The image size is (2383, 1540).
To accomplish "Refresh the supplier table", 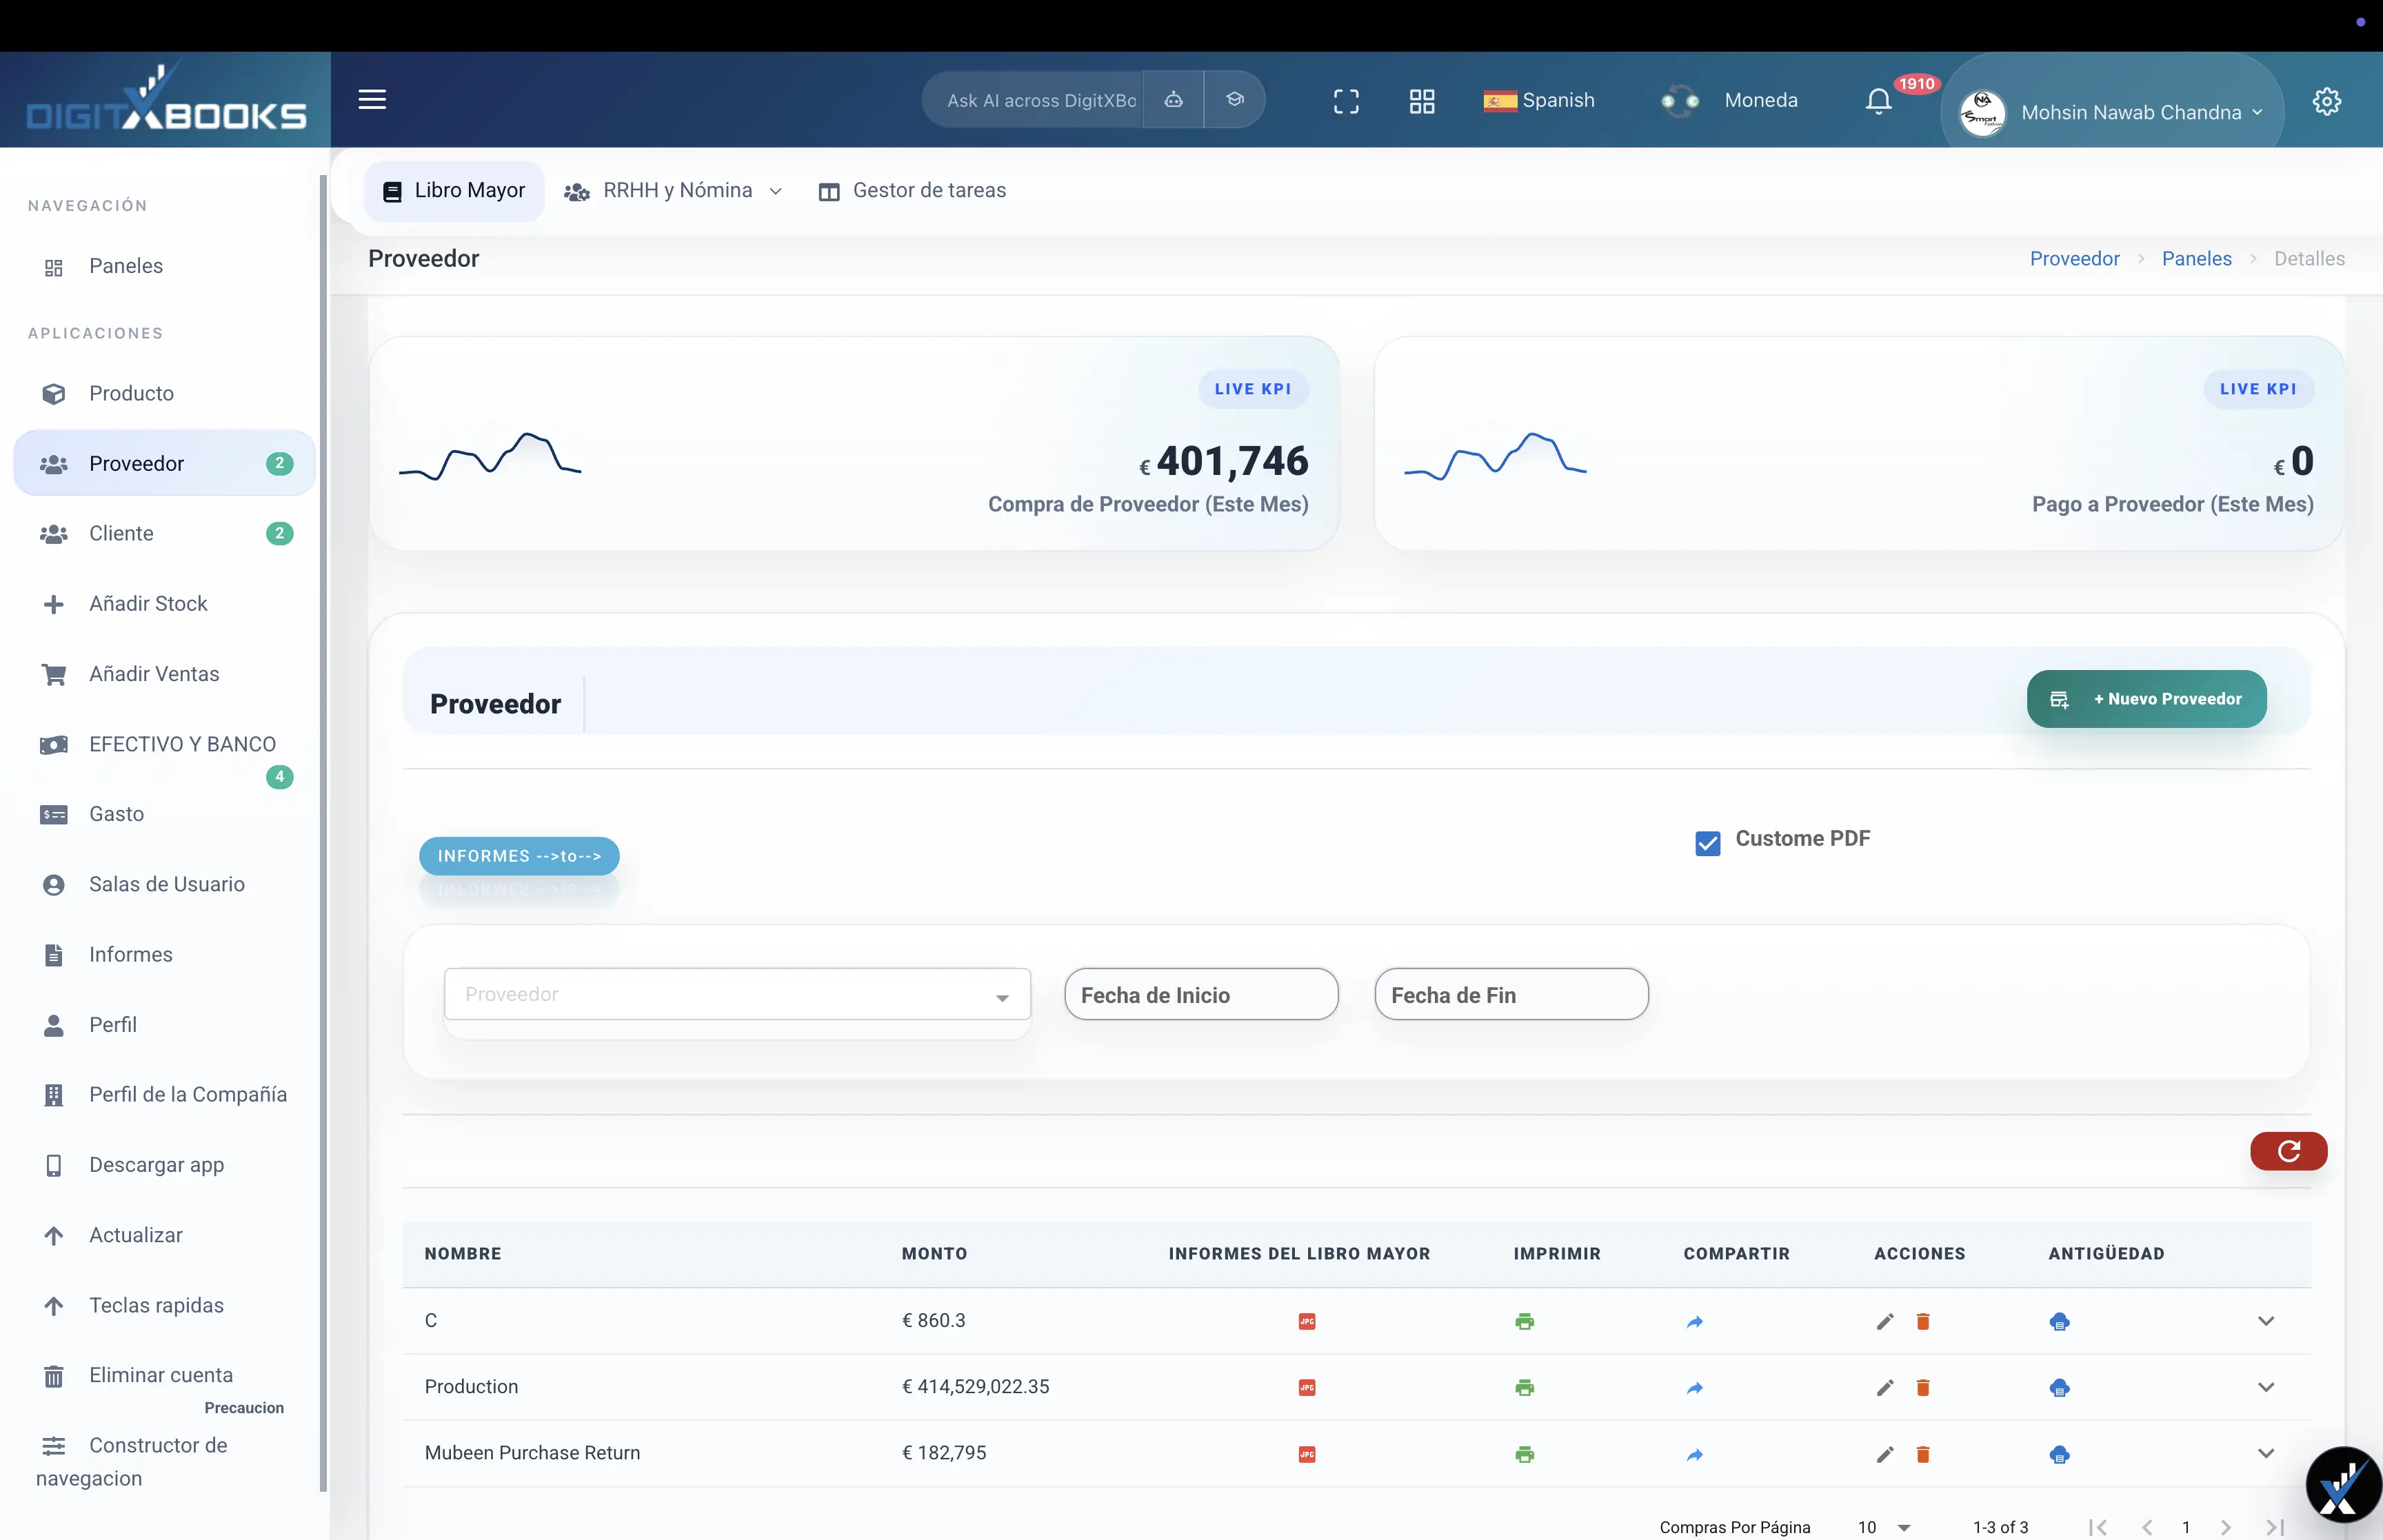I will [x=2288, y=1152].
